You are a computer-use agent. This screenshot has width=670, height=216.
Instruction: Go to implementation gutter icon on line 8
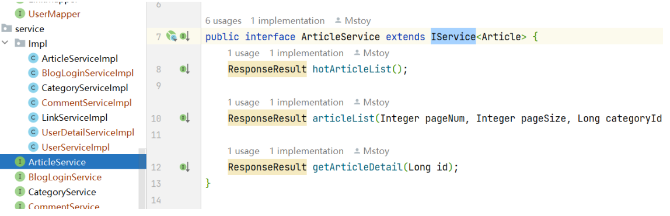pyautogui.click(x=184, y=69)
